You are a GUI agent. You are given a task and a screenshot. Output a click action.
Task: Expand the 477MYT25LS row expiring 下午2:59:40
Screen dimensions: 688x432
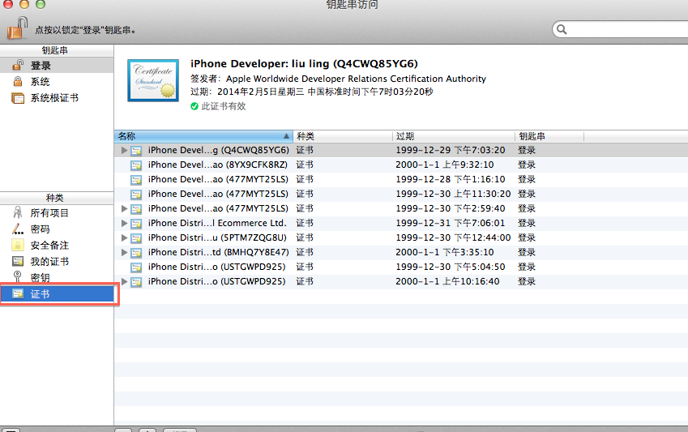[124, 208]
